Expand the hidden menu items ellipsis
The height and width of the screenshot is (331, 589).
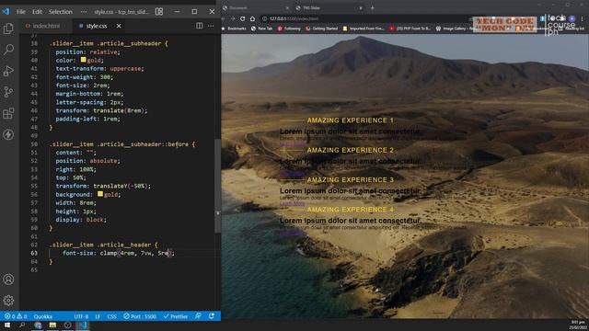(84, 12)
